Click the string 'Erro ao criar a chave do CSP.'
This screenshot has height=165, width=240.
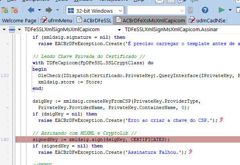[x=169, y=120]
